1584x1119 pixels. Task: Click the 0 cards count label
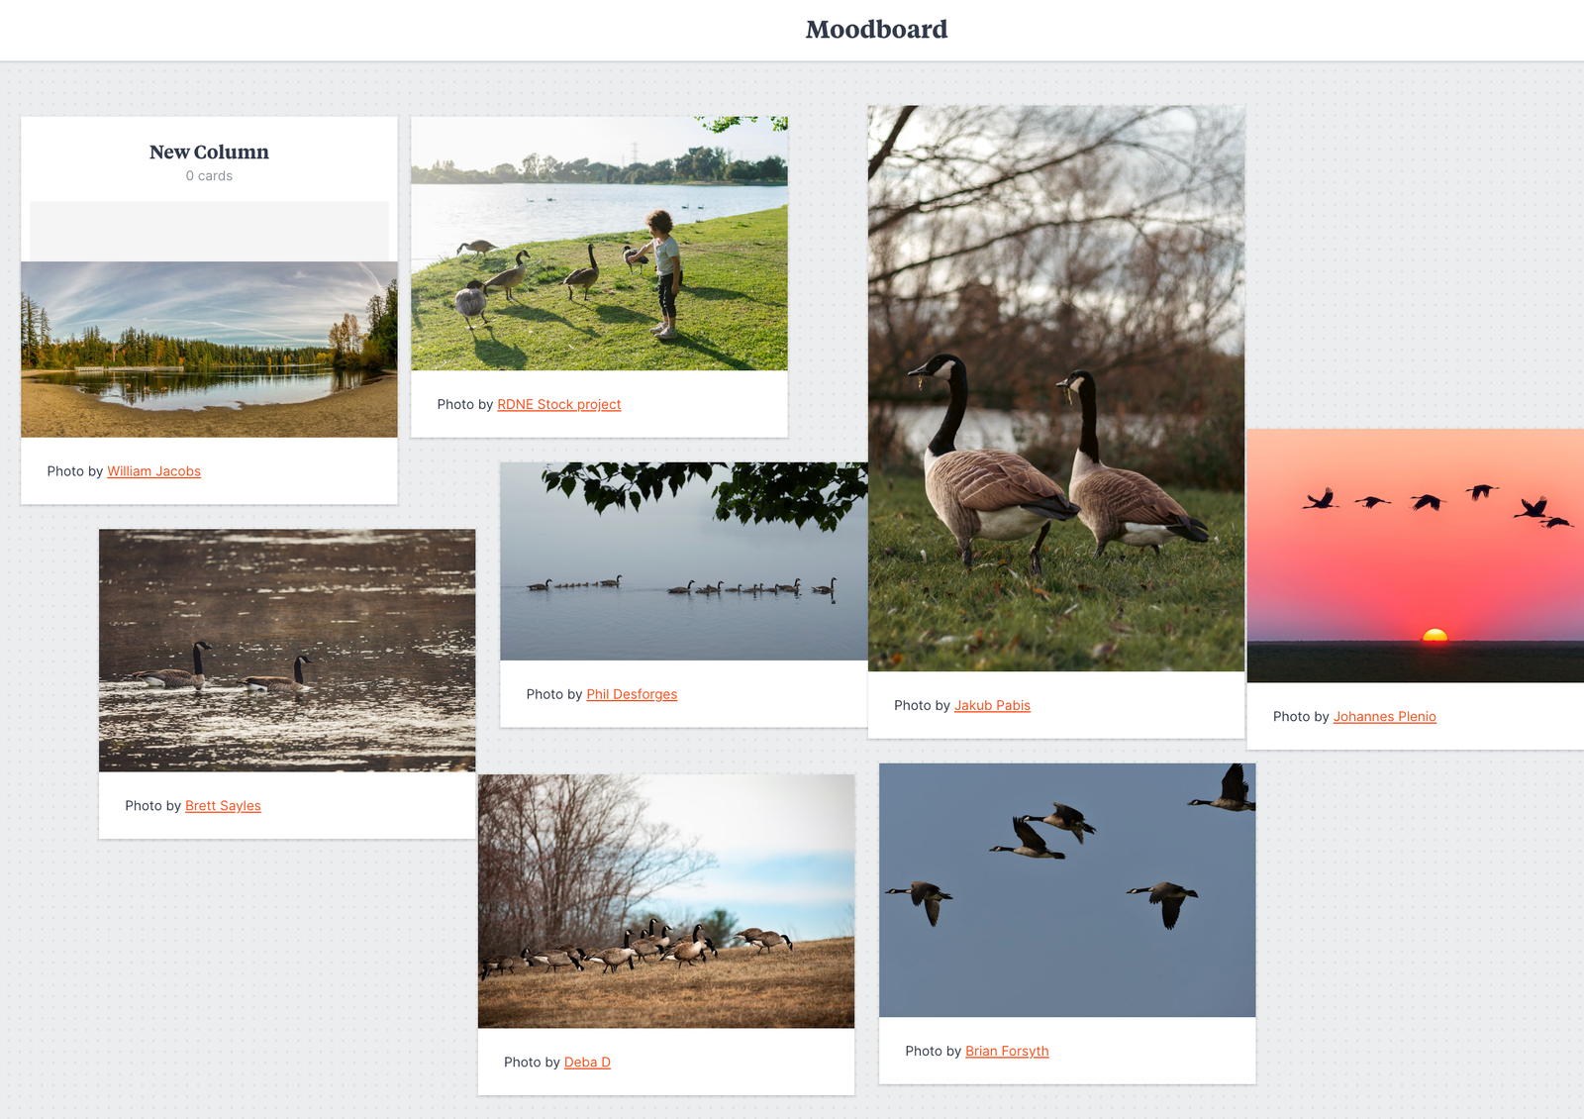pyautogui.click(x=209, y=176)
